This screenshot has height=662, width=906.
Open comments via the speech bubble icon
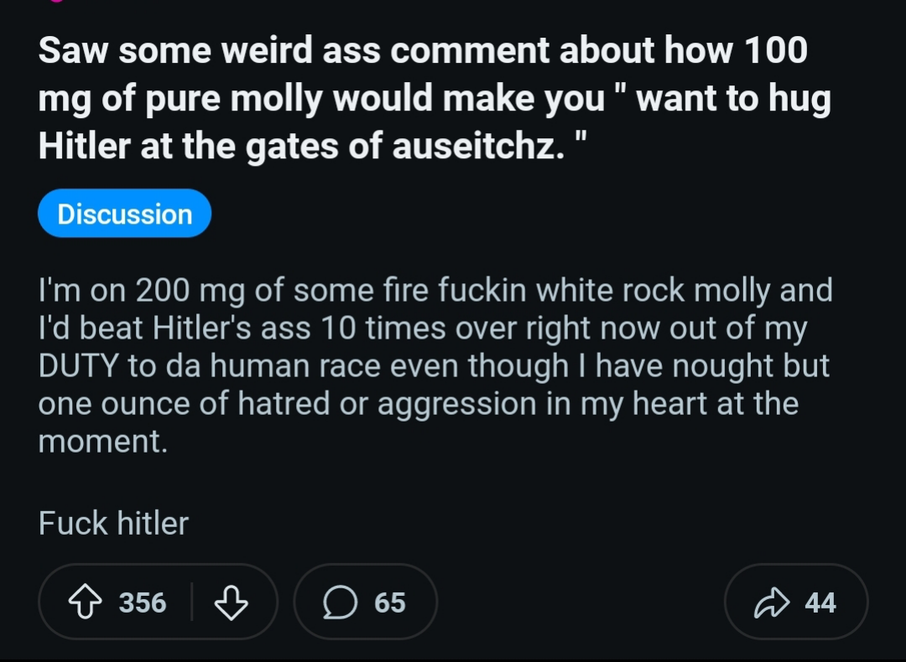(x=341, y=603)
